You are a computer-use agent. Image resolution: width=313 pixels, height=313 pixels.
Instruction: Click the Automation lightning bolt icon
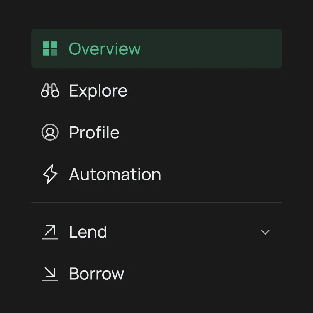(x=50, y=174)
